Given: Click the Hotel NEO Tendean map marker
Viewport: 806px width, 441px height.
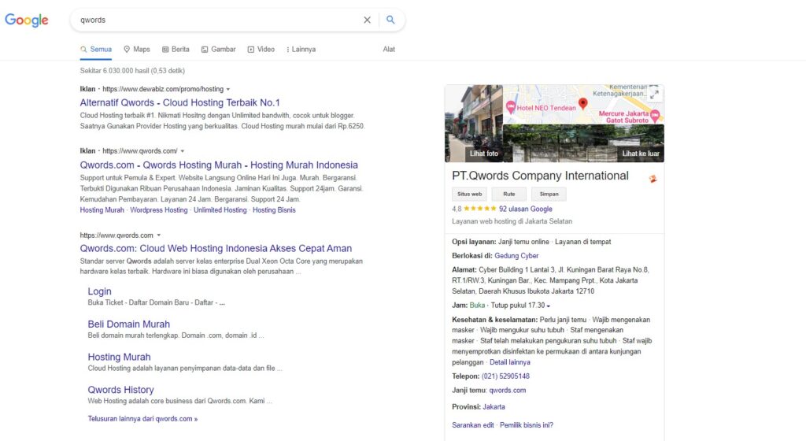Looking at the screenshot, I should click(512, 107).
